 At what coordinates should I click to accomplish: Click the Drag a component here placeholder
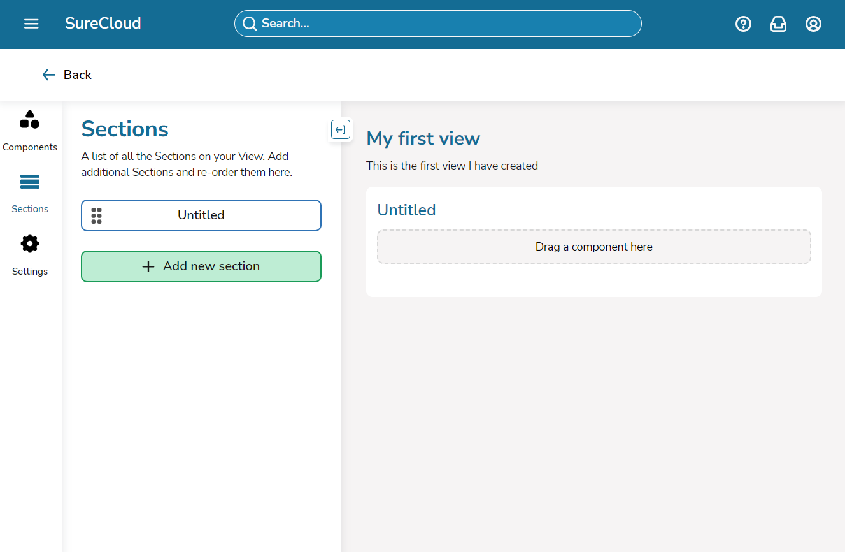(593, 247)
